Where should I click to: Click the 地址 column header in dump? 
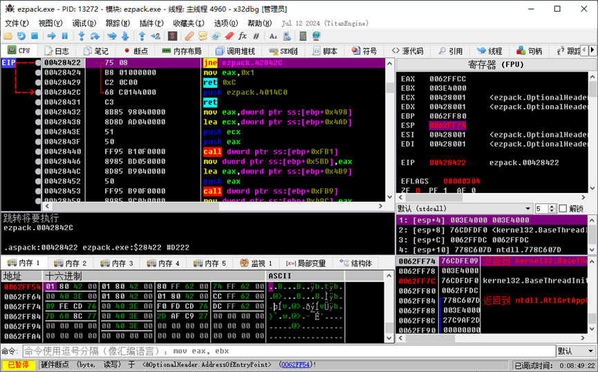tap(21, 276)
